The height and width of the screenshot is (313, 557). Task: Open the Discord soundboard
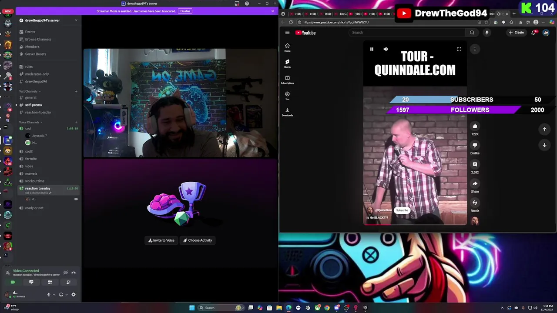click(x=68, y=282)
